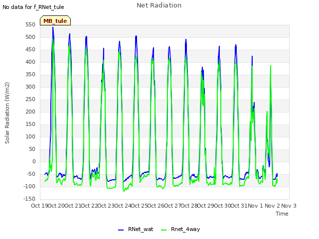Click the Oct 25 x-axis date label

pos(139,206)
